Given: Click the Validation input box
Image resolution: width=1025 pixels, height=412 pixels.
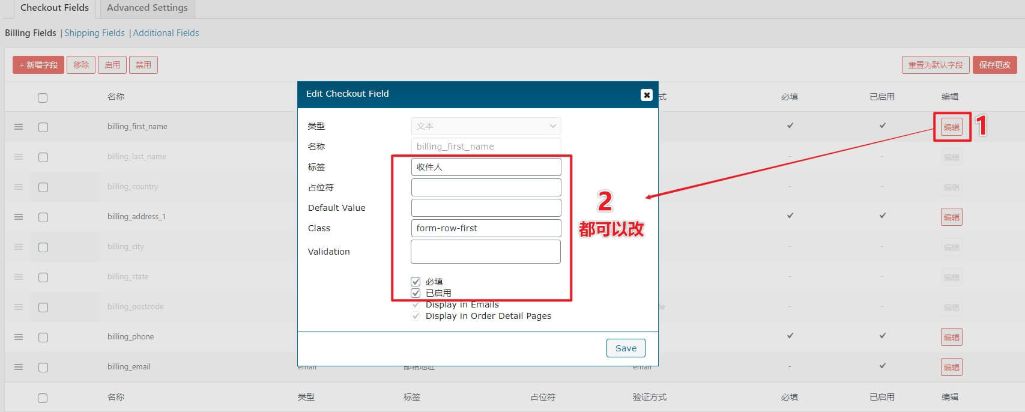Looking at the screenshot, I should (486, 252).
